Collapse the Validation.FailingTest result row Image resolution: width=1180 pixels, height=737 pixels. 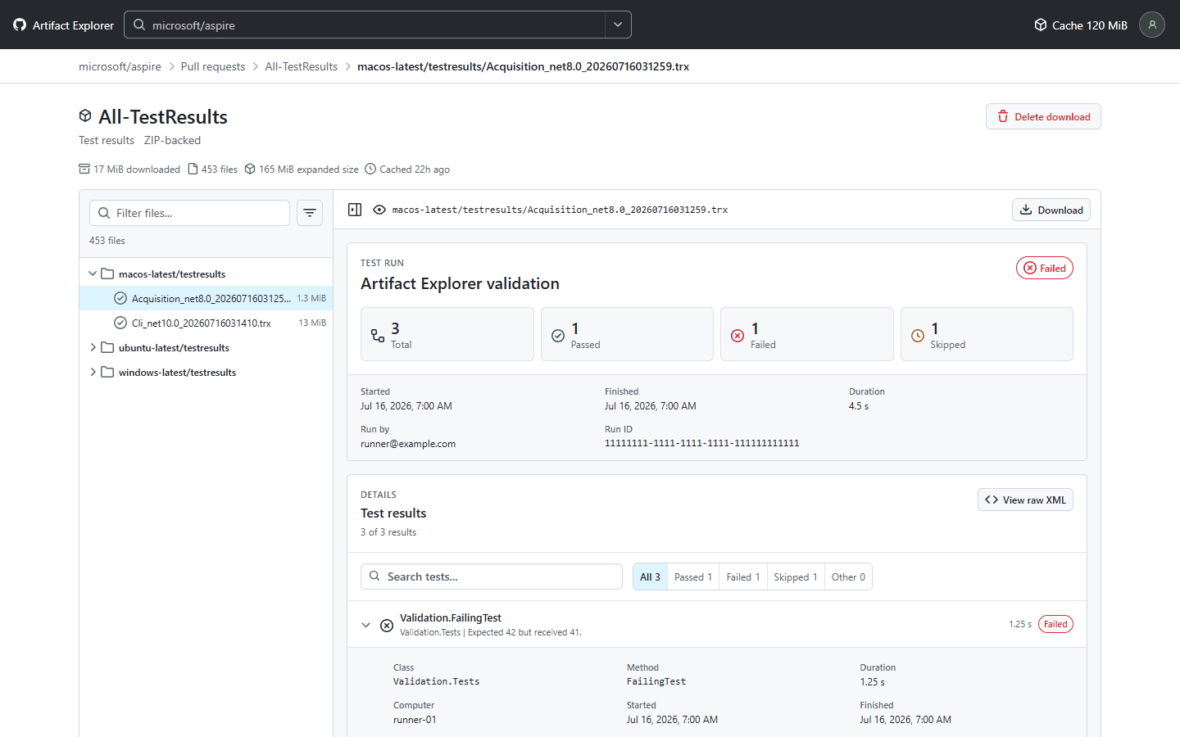(365, 625)
